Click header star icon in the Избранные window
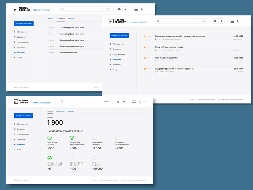The width and height of the screenshot is (253, 190). [x=222, y=21]
